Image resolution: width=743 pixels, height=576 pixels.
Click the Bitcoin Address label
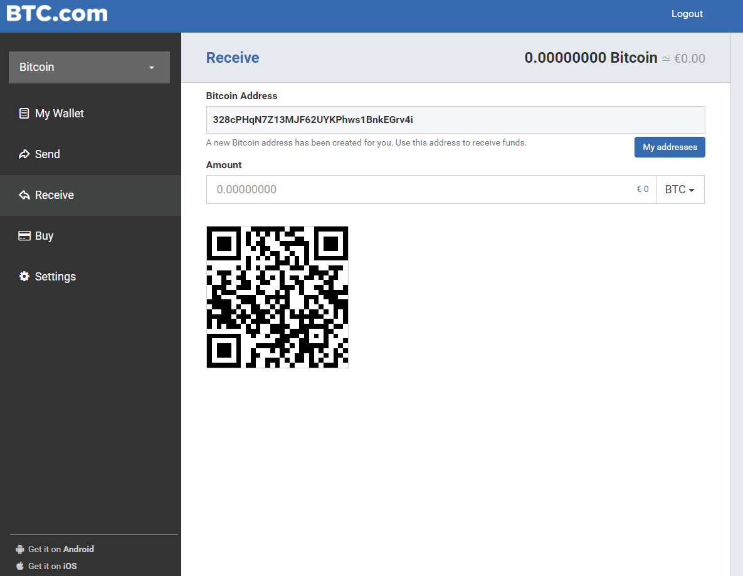[x=241, y=96]
